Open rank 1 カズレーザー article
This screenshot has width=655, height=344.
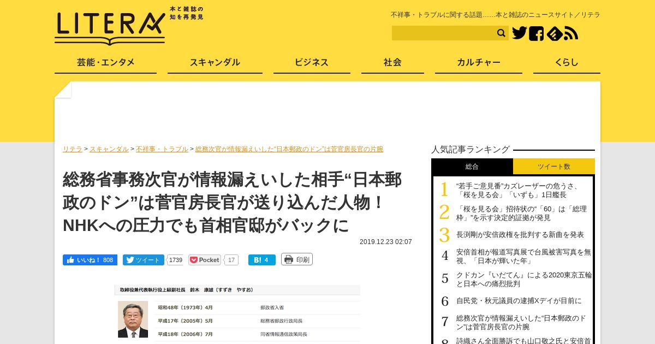click(x=518, y=190)
